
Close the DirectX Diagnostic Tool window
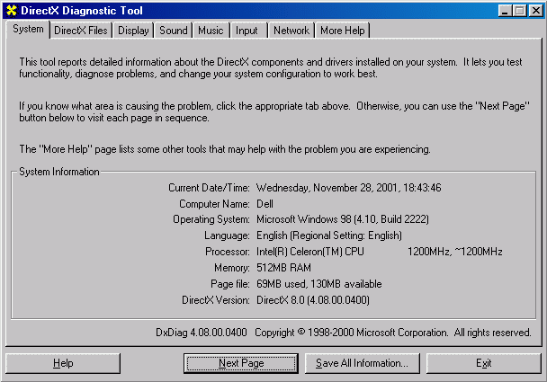click(536, 10)
